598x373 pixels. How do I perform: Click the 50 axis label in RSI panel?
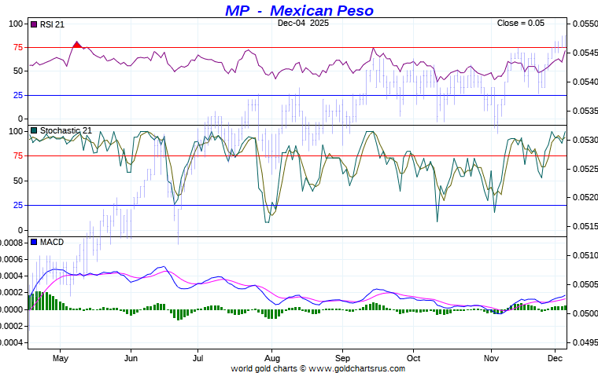coord(18,71)
